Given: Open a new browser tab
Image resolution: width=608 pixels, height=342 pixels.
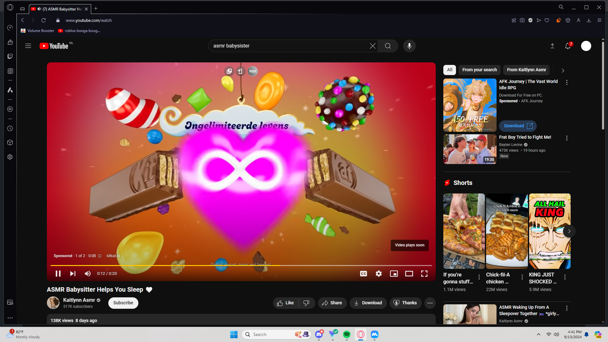Looking at the screenshot, I should pos(96,9).
